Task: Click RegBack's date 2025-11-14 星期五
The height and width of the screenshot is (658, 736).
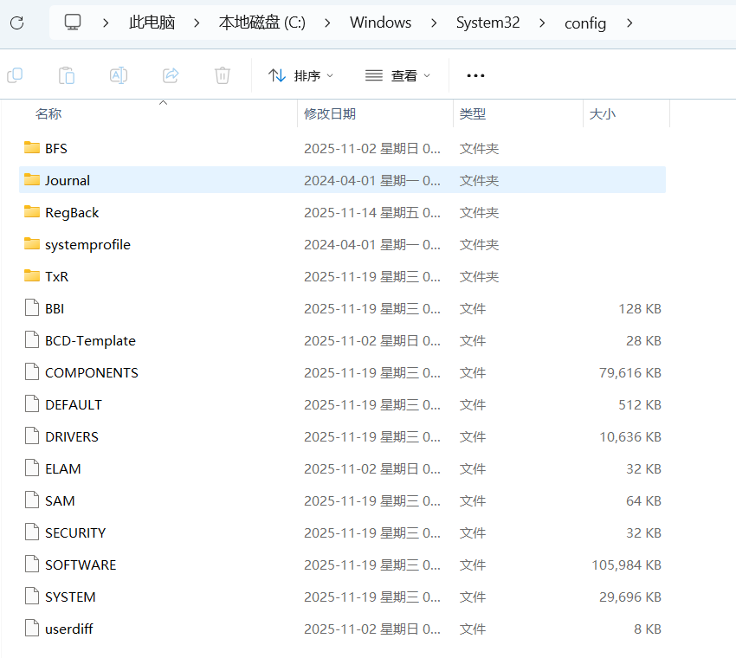Action: [x=372, y=213]
